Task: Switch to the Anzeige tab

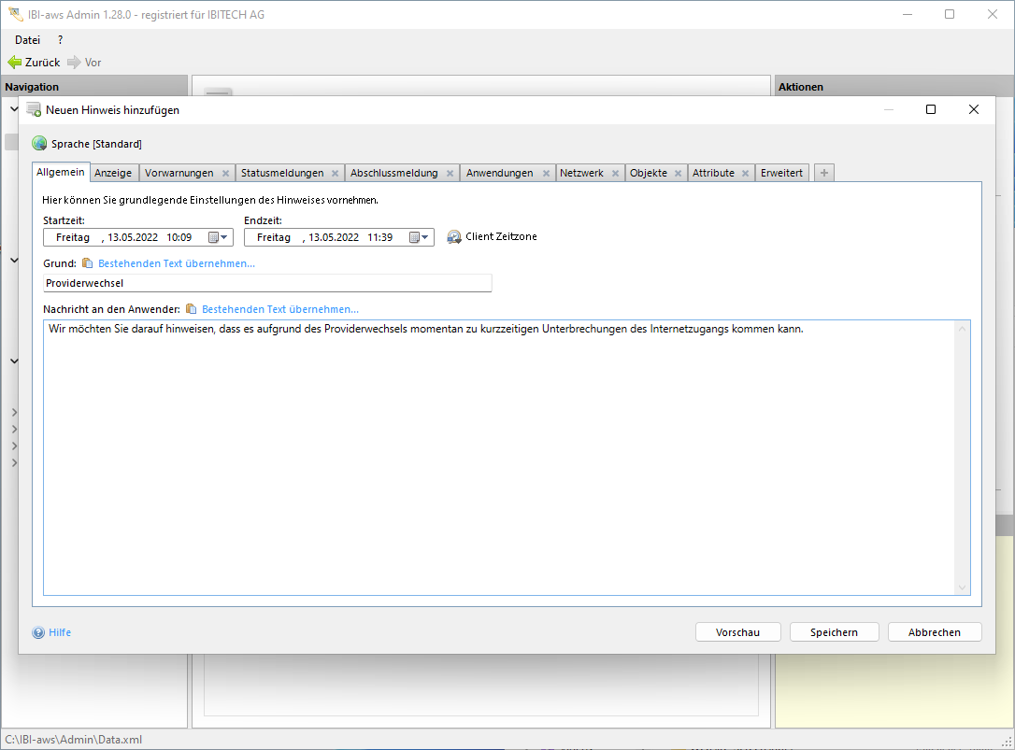Action: (113, 173)
